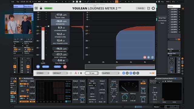The height and width of the screenshot is (109, 194).
Task: Click the screen view icon left of lock
Action: (x=36, y=8)
